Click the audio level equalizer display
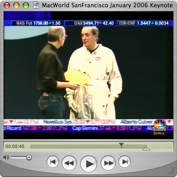The width and height of the screenshot is (177, 177). coord(162,146)
